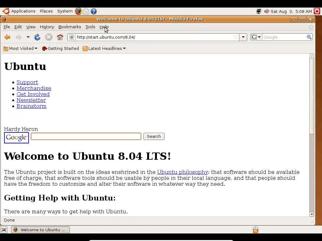Click the vertical scrollbar thumb
This screenshot has height=241, width=322.
[x=312, y=96]
